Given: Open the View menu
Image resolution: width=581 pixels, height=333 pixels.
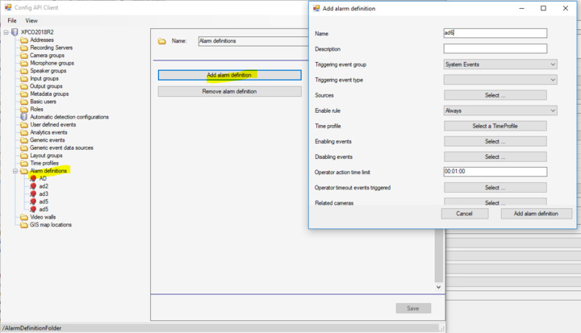Looking at the screenshot, I should click(31, 20).
